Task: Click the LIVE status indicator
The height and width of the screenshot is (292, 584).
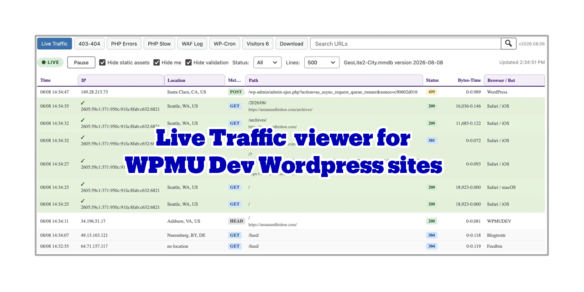Action: click(50, 63)
